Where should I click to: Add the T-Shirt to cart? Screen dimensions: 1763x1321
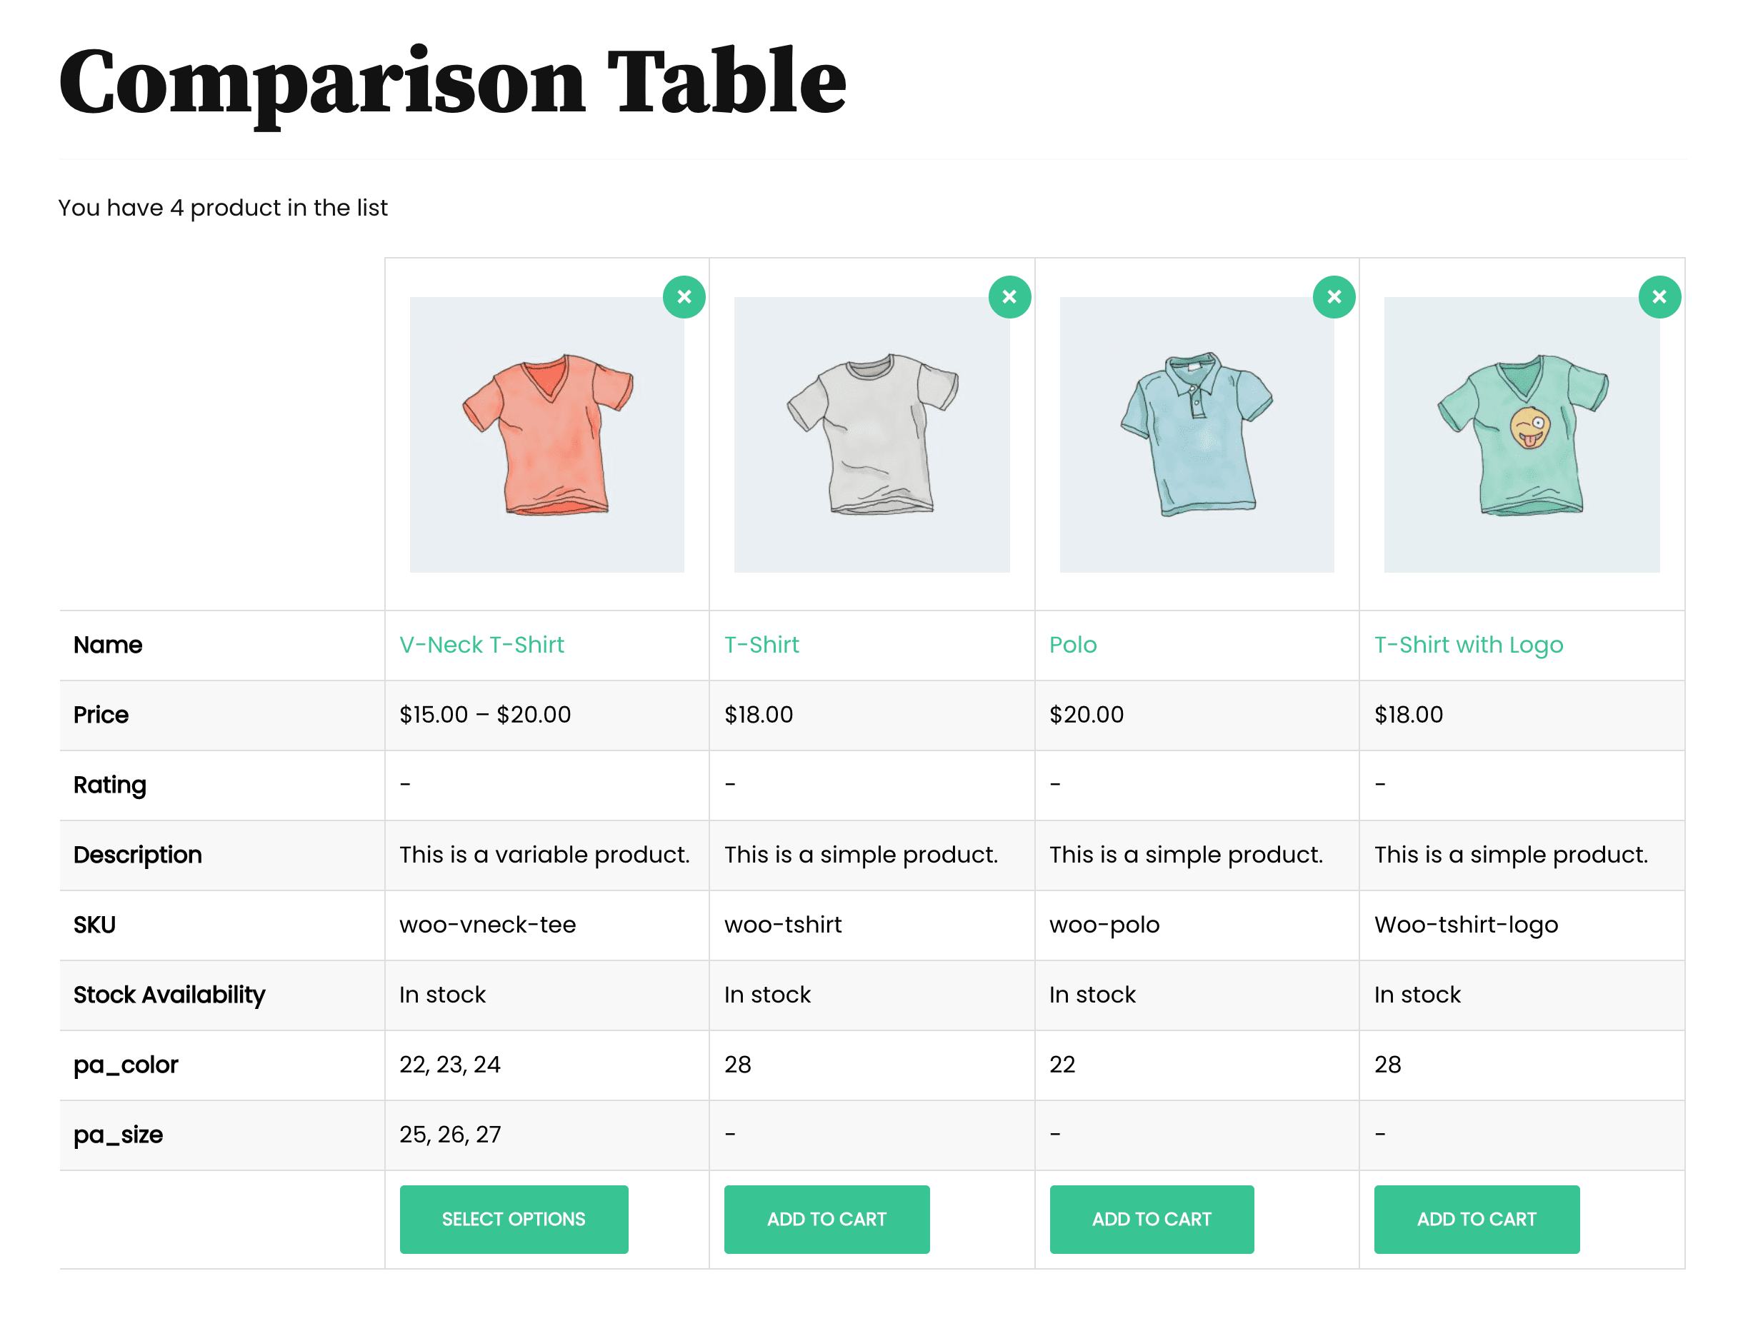(x=826, y=1219)
